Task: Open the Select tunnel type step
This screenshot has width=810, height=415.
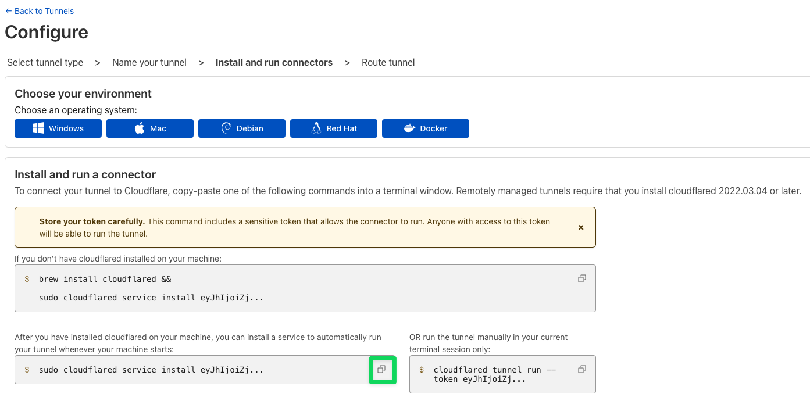Action: point(45,62)
